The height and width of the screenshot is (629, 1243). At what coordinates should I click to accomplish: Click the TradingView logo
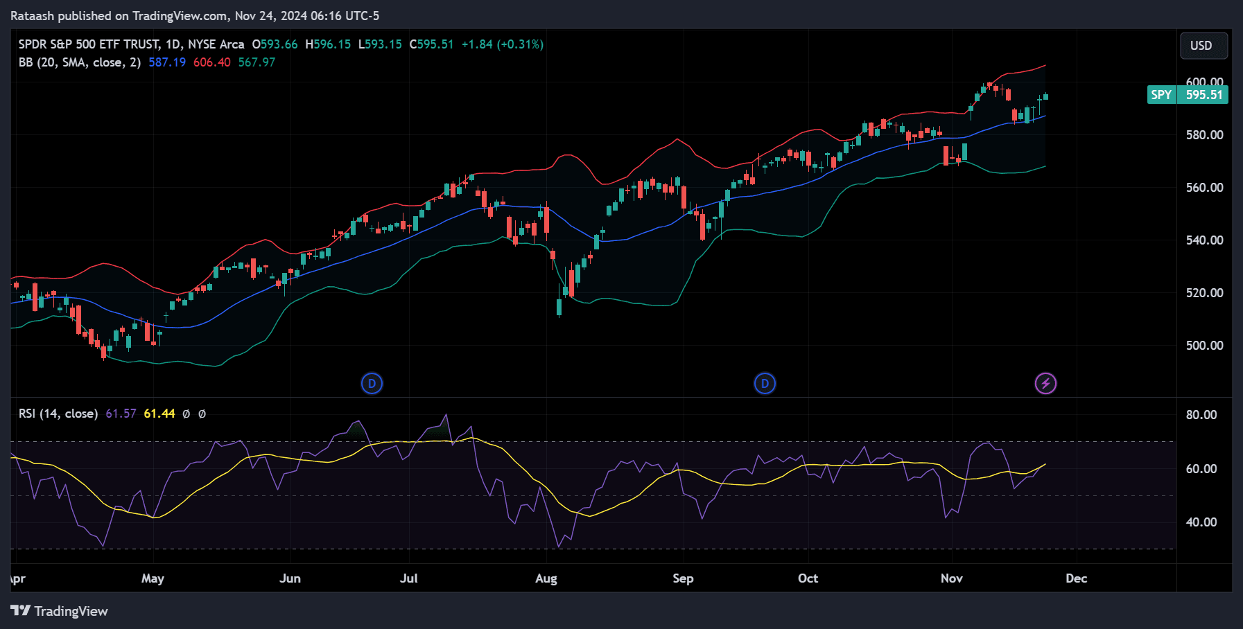[60, 611]
